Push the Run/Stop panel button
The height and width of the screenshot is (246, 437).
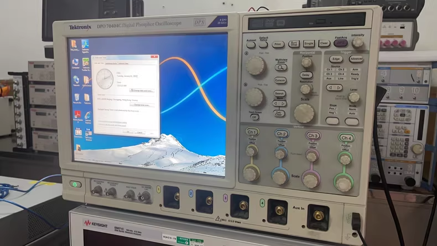pyautogui.click(x=294, y=44)
